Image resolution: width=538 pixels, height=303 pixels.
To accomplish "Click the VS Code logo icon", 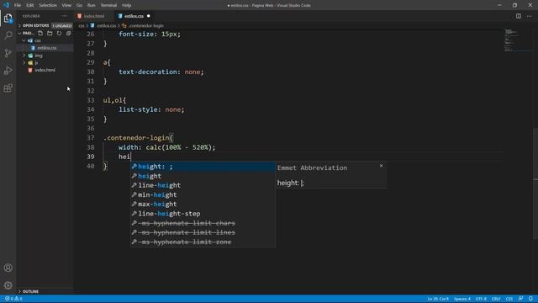I will click(6, 5).
